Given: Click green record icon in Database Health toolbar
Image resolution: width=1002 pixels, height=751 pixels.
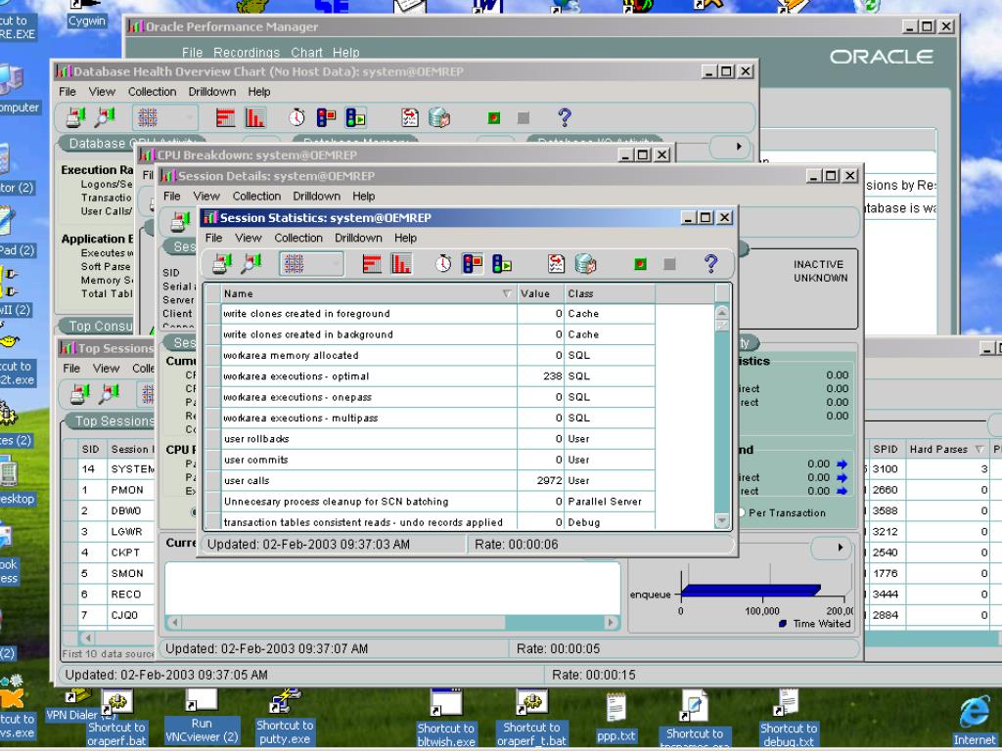Looking at the screenshot, I should [494, 117].
